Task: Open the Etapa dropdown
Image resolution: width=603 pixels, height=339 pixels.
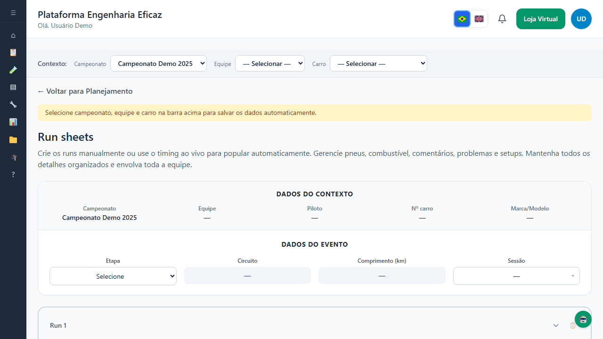Action: tap(113, 276)
